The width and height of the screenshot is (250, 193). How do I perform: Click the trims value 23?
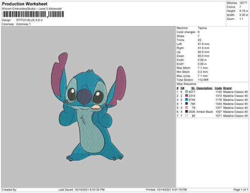point(199,40)
